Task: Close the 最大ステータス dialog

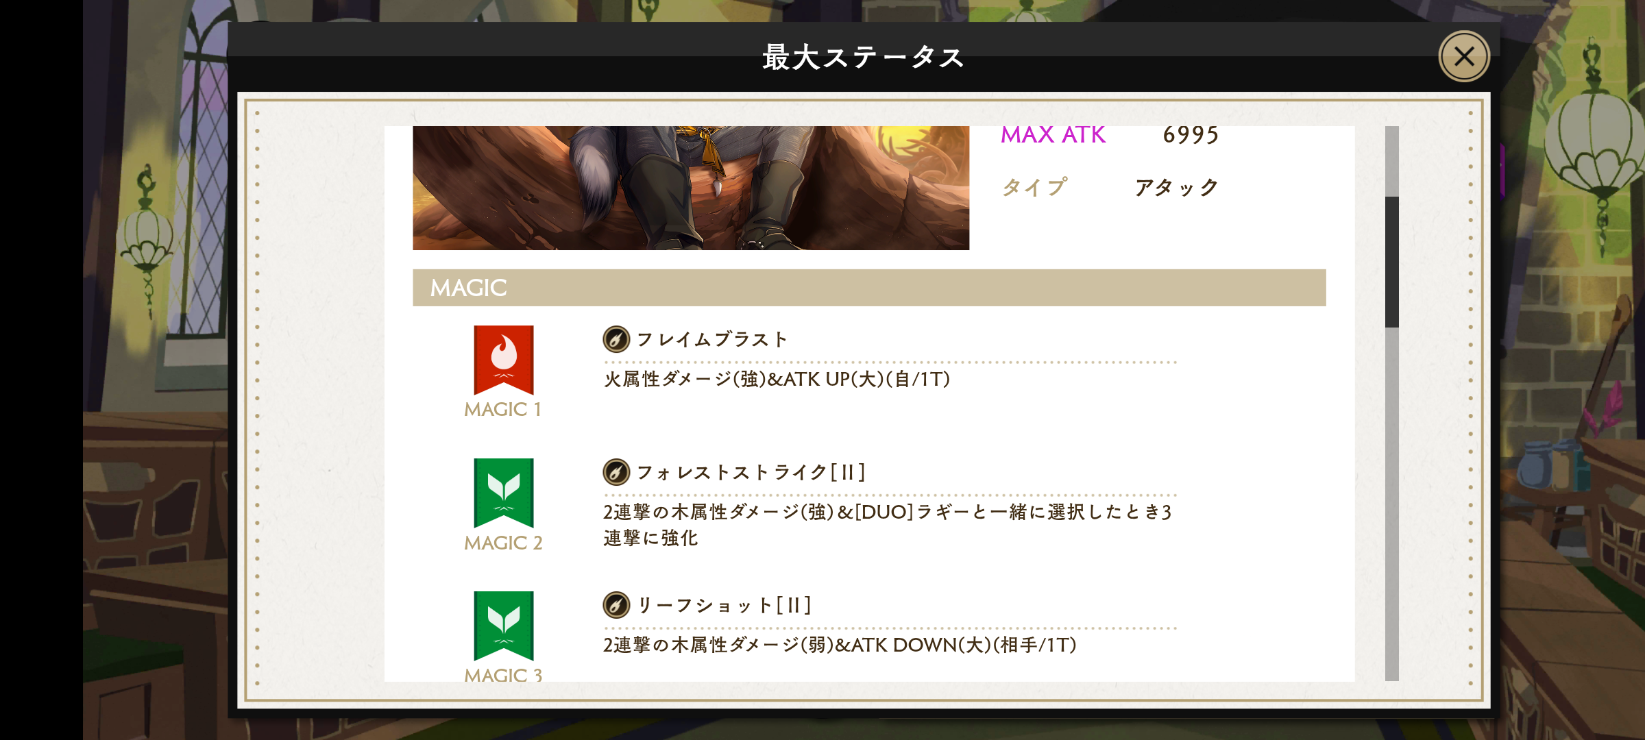Action: [1464, 56]
